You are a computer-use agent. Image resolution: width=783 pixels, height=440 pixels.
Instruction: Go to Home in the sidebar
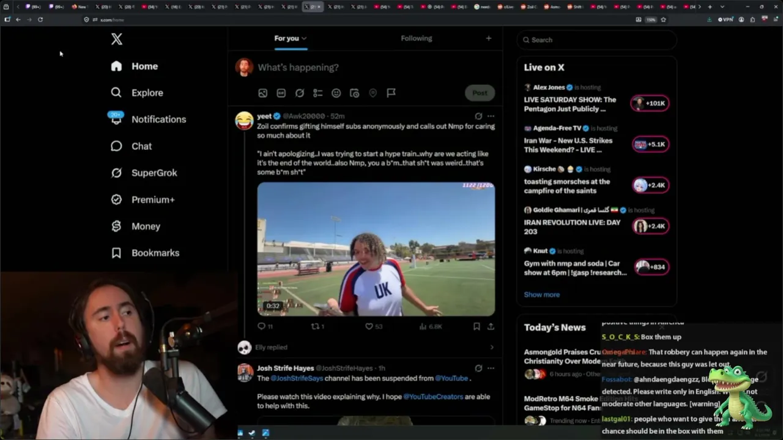pos(135,66)
